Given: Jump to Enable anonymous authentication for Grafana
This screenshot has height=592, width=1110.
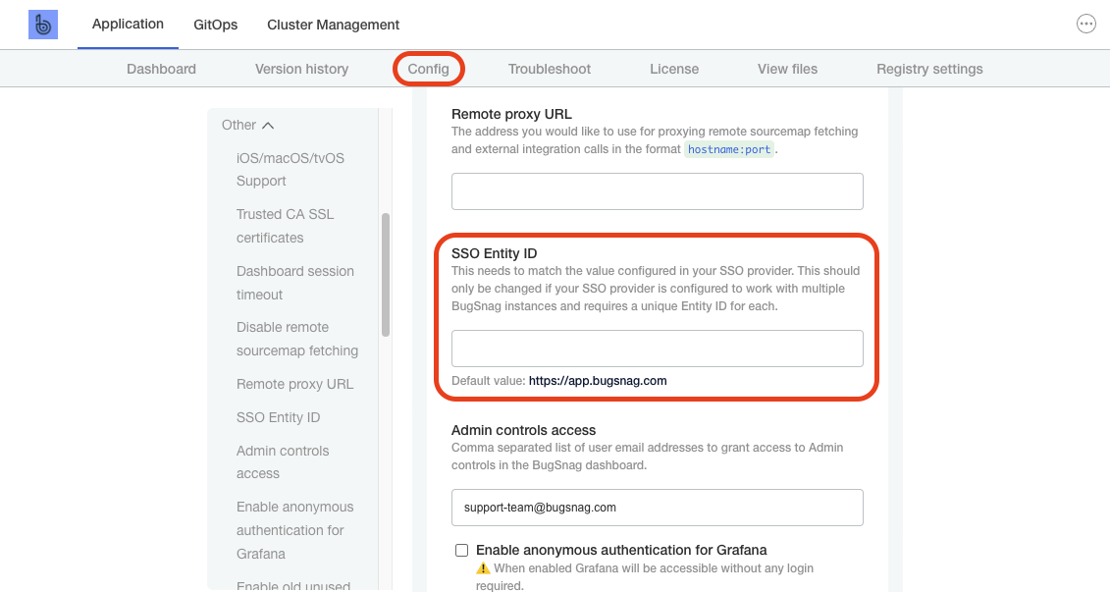Looking at the screenshot, I should (x=294, y=530).
